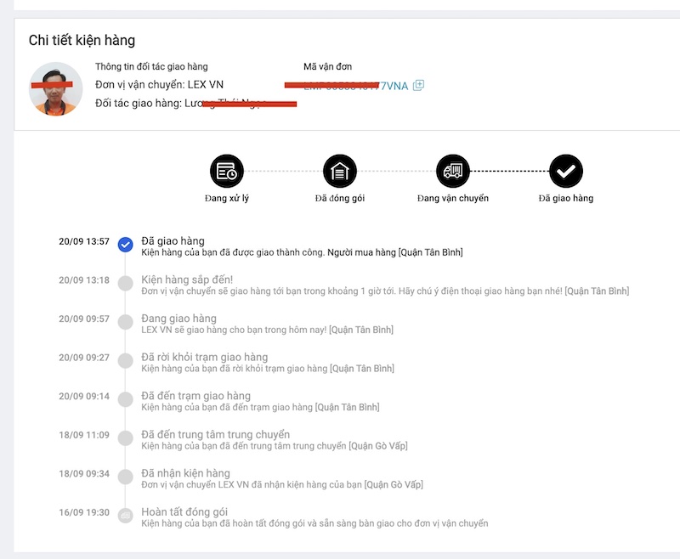Select the Đã nhận kiện hàng timeline dot
This screenshot has width=680, height=559.
click(126, 477)
